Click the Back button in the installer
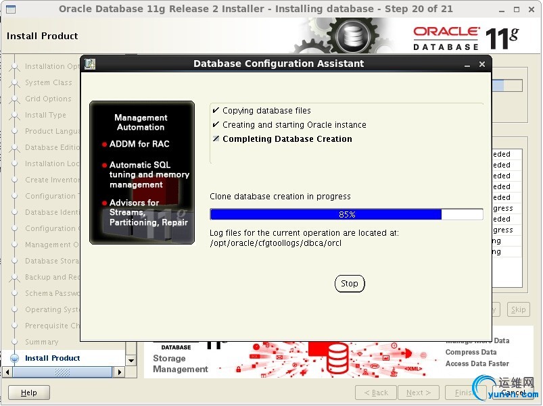The height and width of the screenshot is (406, 543). 376,392
